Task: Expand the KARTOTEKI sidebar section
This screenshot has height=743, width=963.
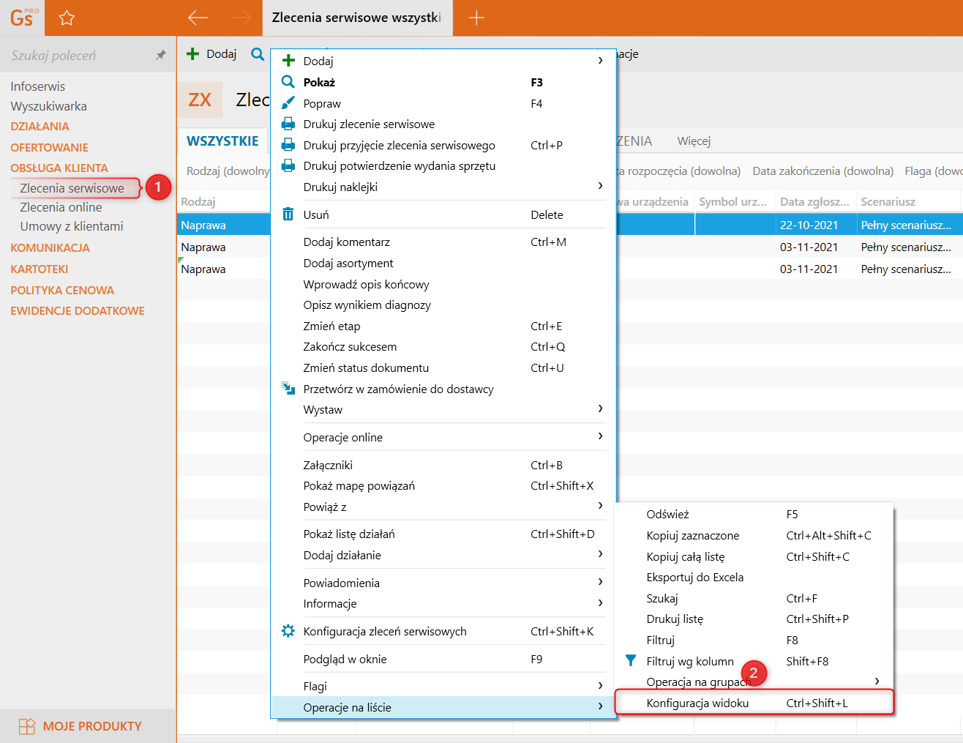Action: 39,269
